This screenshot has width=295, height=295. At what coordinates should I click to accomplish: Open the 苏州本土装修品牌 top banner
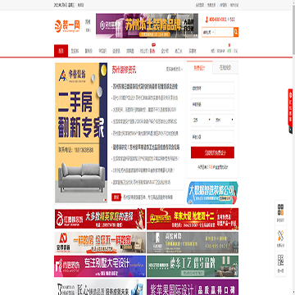[147, 25]
